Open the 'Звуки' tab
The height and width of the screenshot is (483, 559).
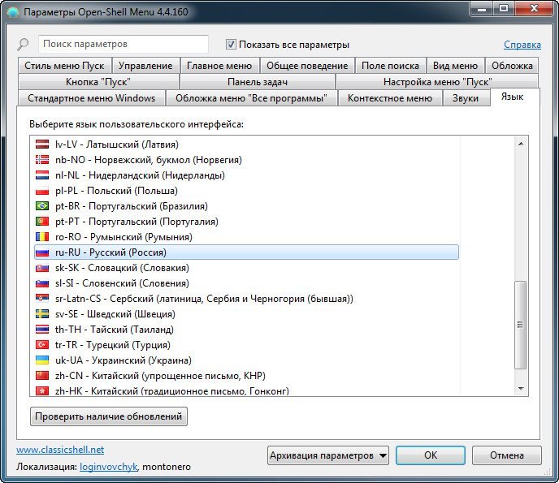466,98
